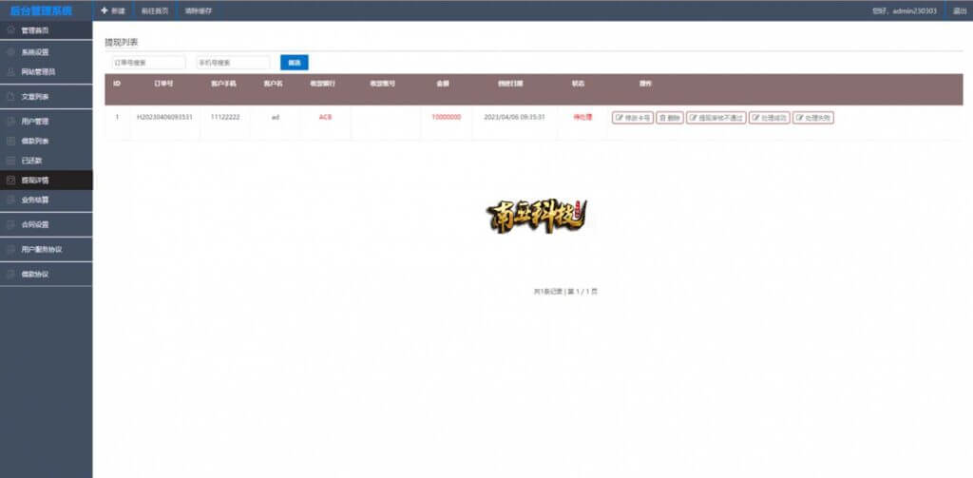The width and height of the screenshot is (973, 478).
Task: Click the 用户管理 icon in sidebar
Action: tap(10, 122)
